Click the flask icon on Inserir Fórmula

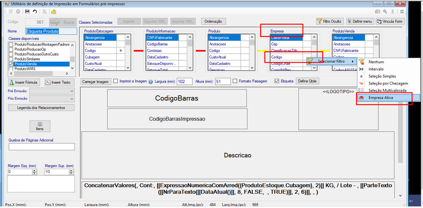point(12,82)
